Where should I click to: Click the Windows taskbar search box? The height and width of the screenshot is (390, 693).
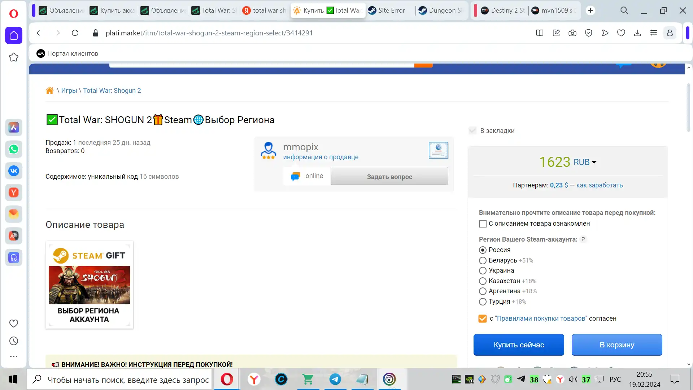tap(119, 380)
